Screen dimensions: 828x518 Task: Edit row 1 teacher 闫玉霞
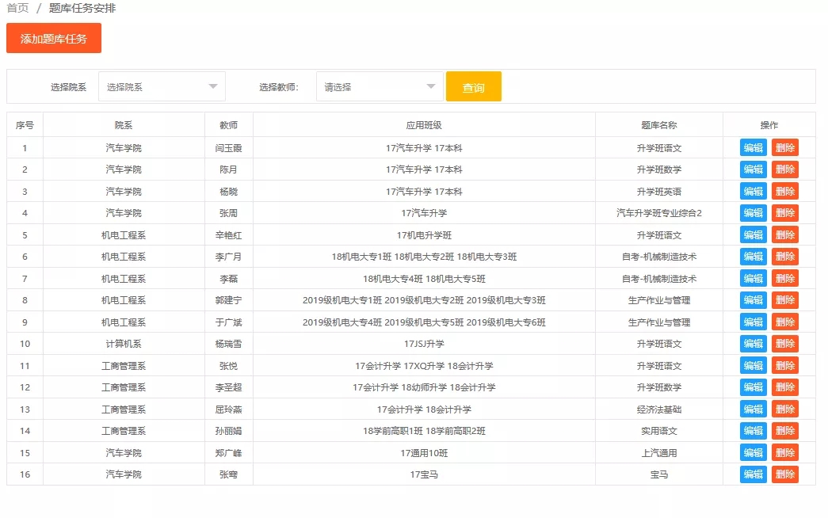pos(753,148)
